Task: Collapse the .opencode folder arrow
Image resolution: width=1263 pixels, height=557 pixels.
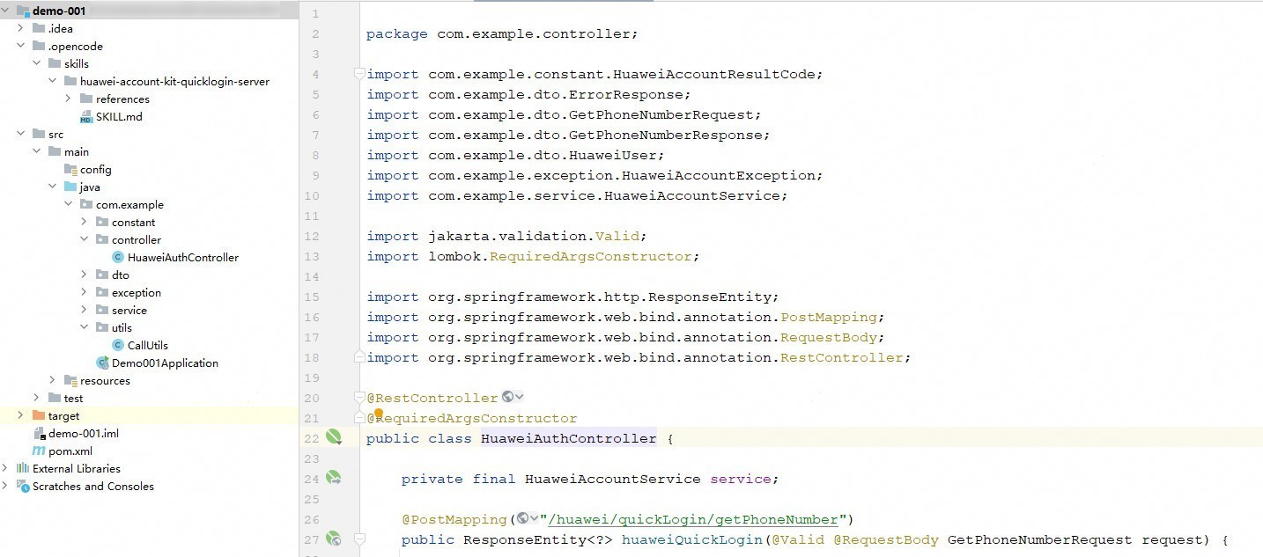Action: click(x=21, y=46)
